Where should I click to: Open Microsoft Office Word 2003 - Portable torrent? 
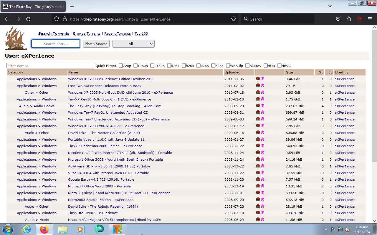(x=99, y=186)
